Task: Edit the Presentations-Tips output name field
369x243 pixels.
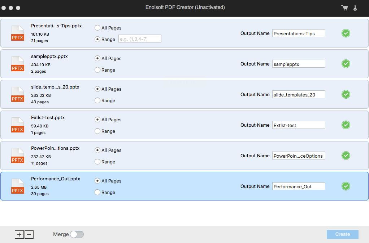Action: pyautogui.click(x=299, y=33)
